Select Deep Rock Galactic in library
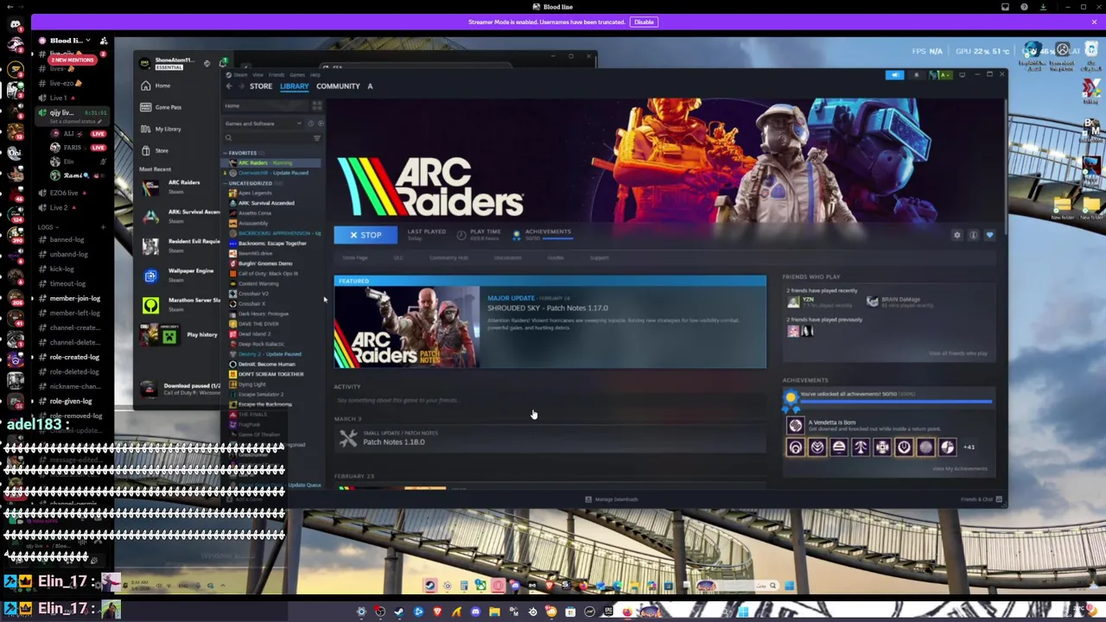 click(260, 344)
